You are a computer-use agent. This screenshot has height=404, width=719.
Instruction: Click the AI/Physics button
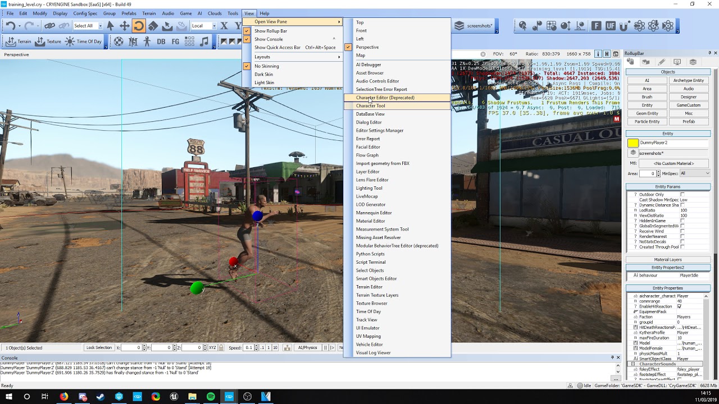(307, 347)
